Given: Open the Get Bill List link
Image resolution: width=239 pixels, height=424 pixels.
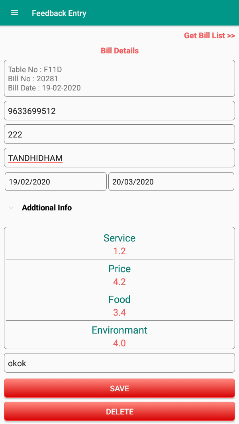Looking at the screenshot, I should pyautogui.click(x=209, y=35).
